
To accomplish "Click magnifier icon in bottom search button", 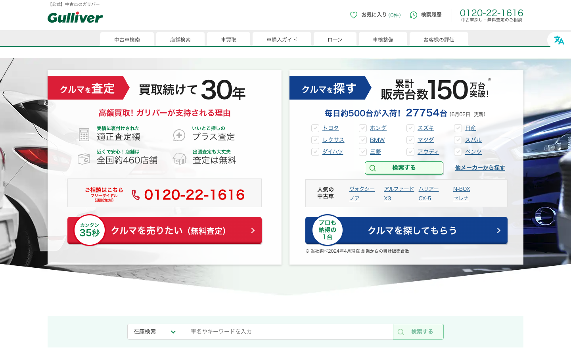I will point(401,332).
